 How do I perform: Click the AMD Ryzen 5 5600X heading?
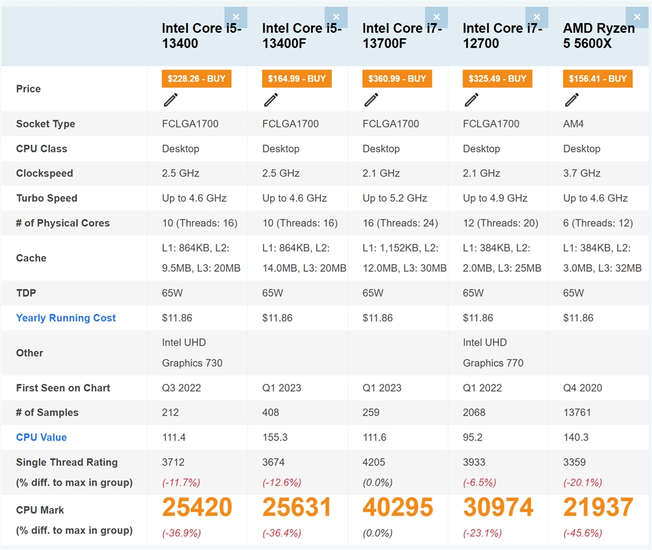599,36
